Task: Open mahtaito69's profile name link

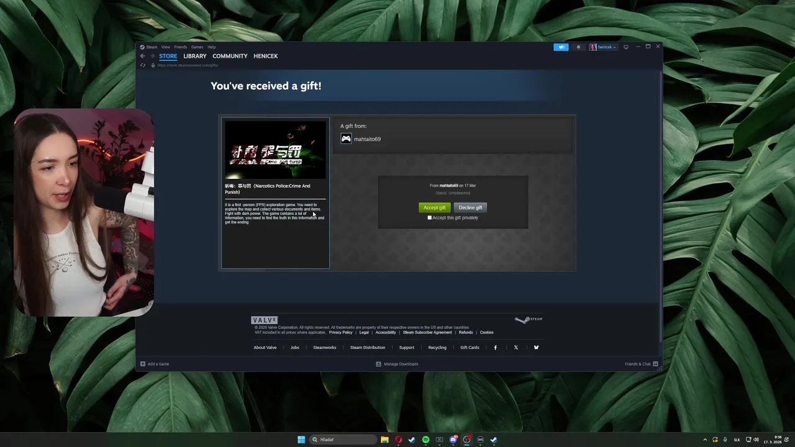Action: point(367,139)
